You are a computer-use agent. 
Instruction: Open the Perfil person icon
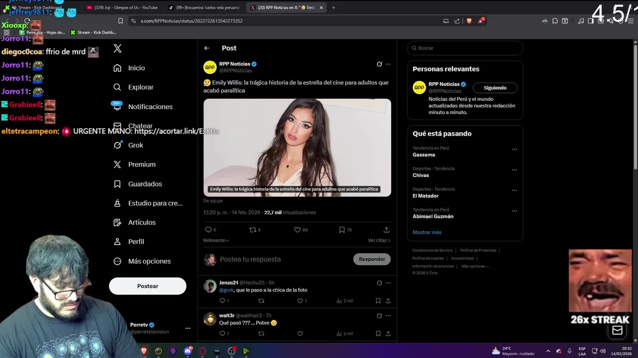[117, 242]
